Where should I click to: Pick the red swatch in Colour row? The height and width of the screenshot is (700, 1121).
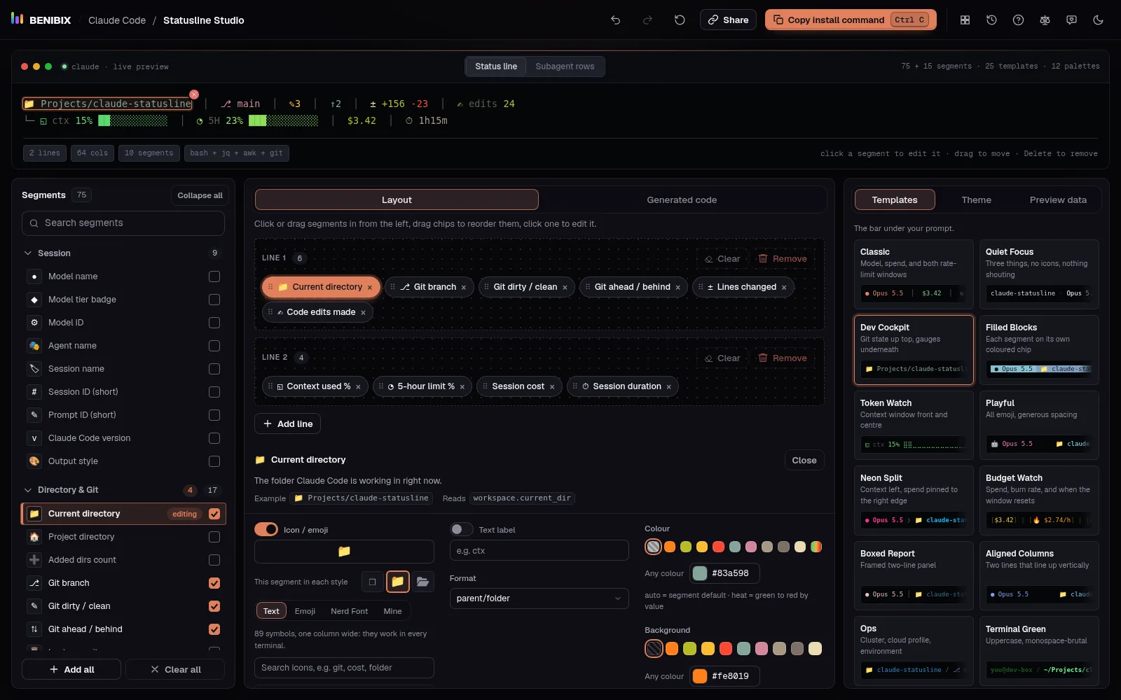tap(718, 547)
